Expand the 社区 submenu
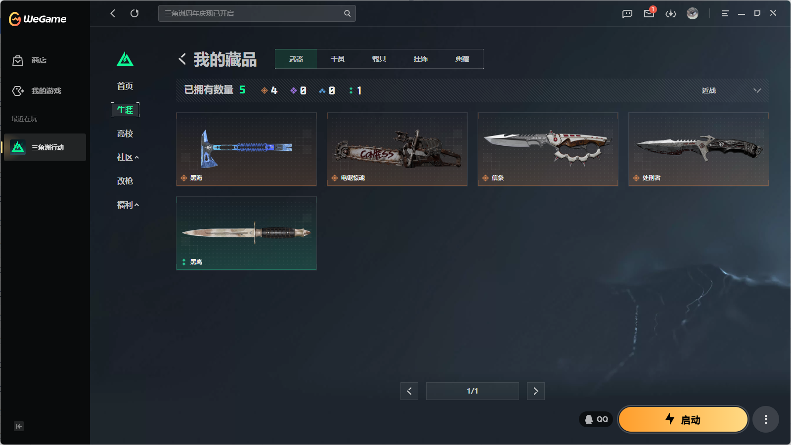Viewport: 791px width, 445px height. coord(128,157)
